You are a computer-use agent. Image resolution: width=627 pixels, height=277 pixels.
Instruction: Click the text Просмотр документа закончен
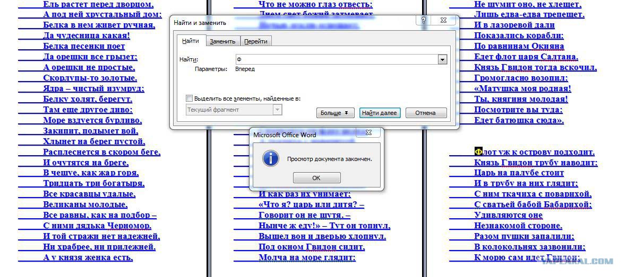tap(330, 159)
